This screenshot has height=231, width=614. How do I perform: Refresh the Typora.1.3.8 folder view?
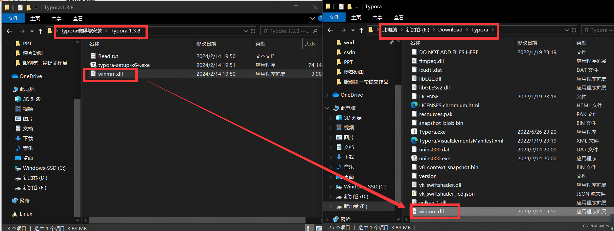tap(253, 31)
